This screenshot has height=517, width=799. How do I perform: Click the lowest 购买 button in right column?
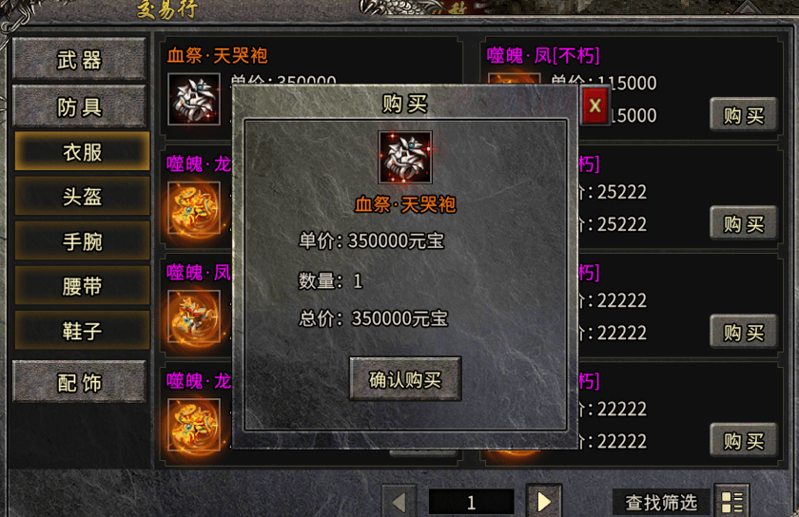click(x=744, y=440)
